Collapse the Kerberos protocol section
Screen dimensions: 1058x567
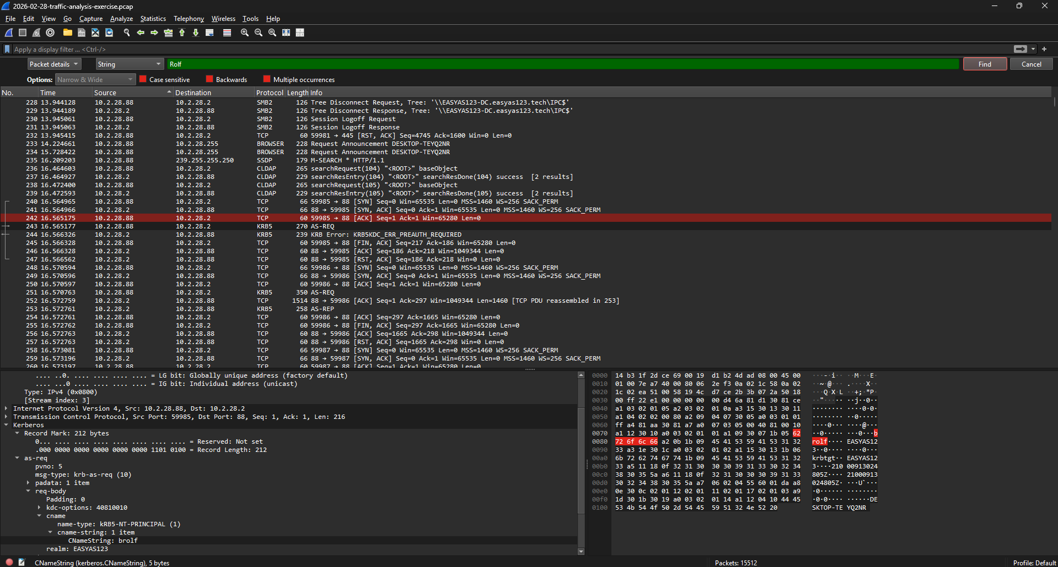[x=6, y=424]
